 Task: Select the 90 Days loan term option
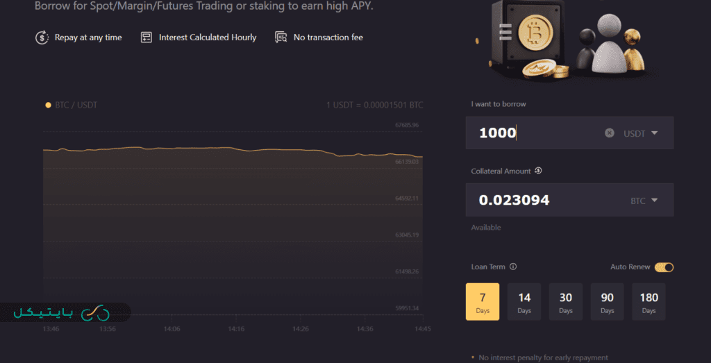tap(608, 302)
